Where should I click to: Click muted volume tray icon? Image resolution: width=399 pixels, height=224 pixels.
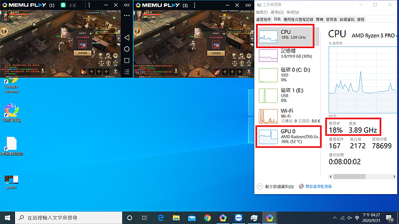(x=350, y=218)
